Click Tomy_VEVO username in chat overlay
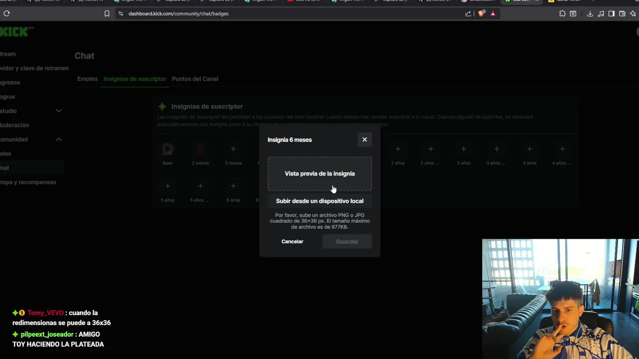Image resolution: width=639 pixels, height=359 pixels. pos(45,313)
